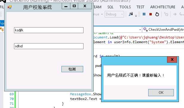Click the OK button in message box
The image size is (184, 108).
[161, 93]
